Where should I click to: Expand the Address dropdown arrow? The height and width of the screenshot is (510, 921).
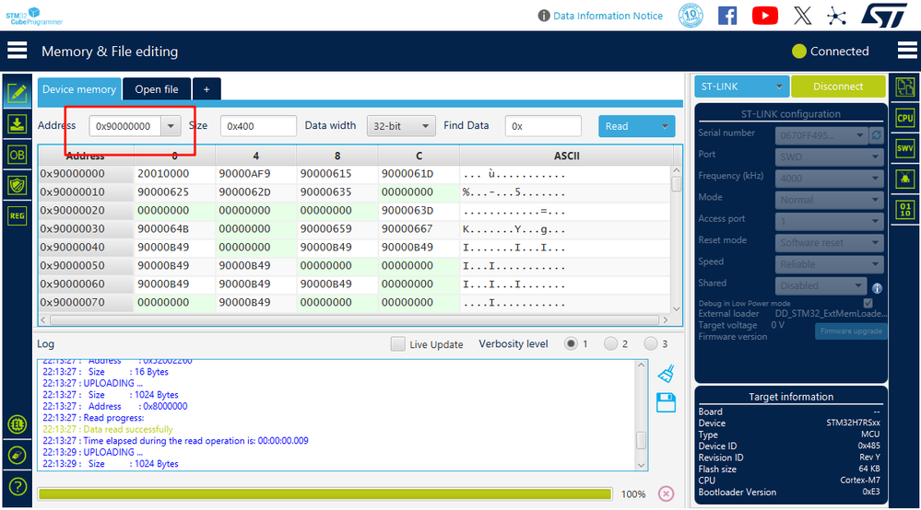pyautogui.click(x=171, y=126)
